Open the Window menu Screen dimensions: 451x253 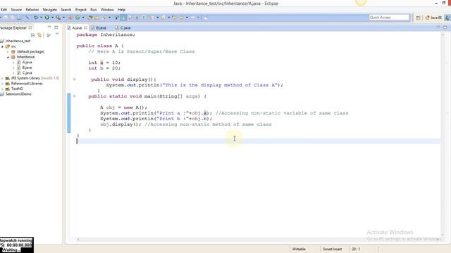(107, 9)
